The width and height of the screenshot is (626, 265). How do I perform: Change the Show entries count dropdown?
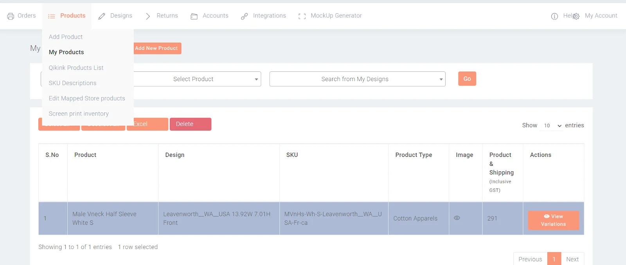(551, 125)
